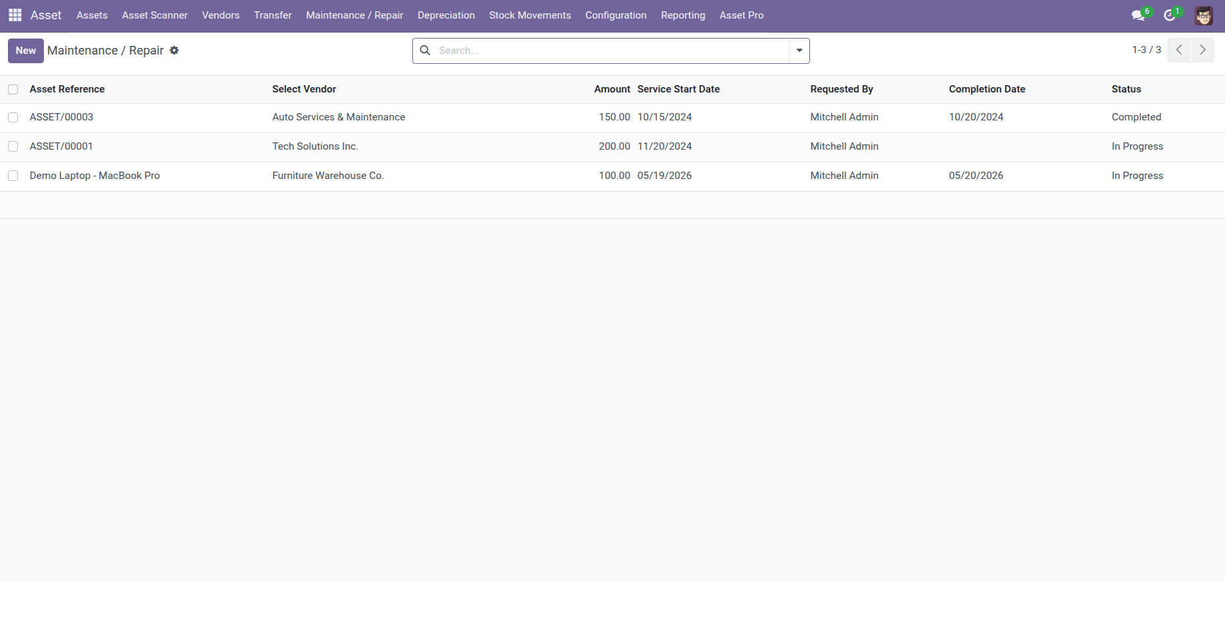1225x640 pixels.
Task: Click the Completed status cell
Action: 1137,117
